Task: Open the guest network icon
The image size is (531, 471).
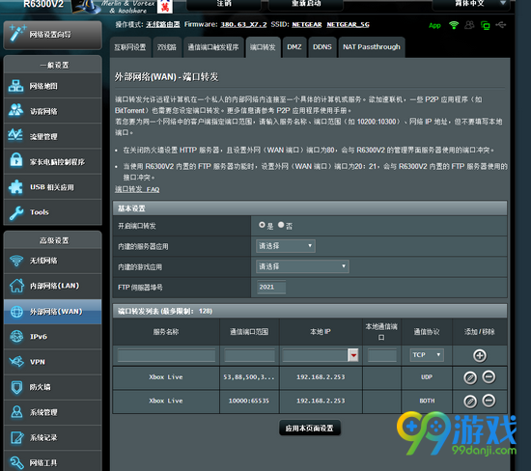Action: pyautogui.click(x=15, y=111)
